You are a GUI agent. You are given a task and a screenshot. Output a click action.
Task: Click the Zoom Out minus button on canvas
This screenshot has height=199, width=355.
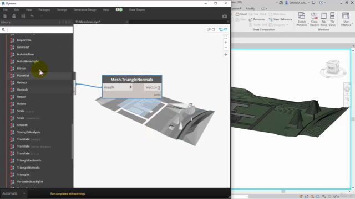226,48
